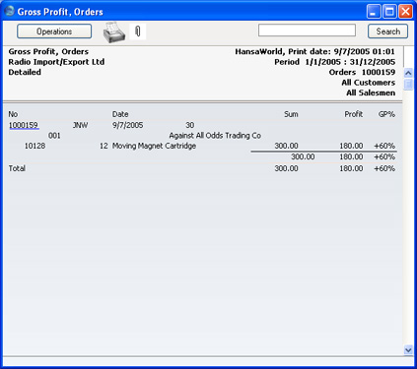This screenshot has height=369, width=417.
Task: Click the 'Sum' column header
Action: click(x=291, y=114)
